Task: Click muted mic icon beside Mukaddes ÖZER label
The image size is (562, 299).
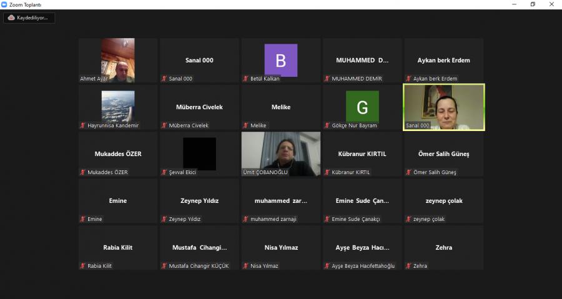Action: click(82, 172)
